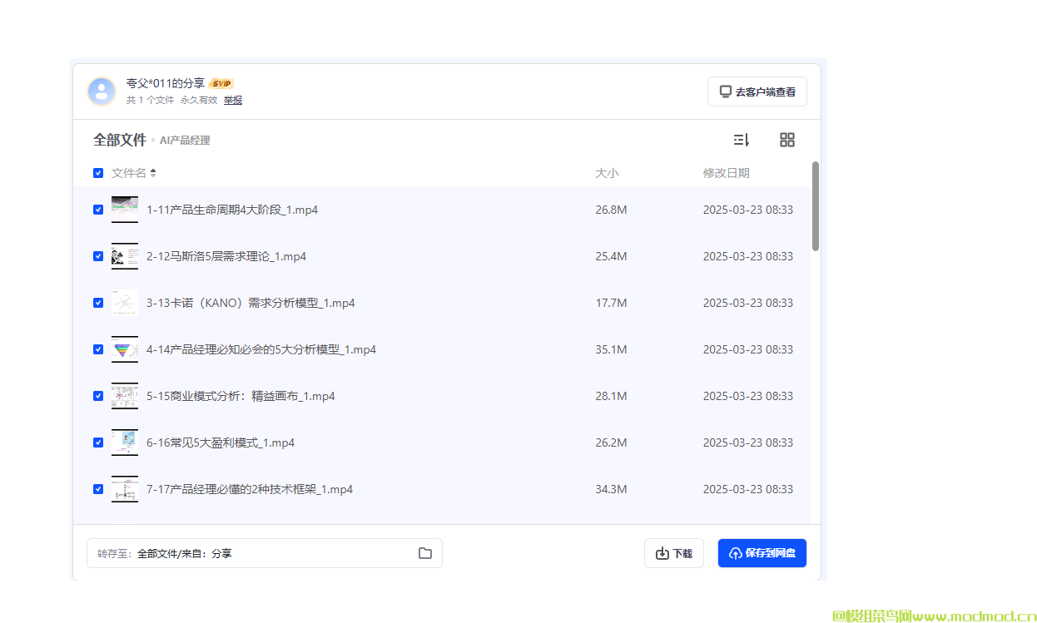Click 共 1 个文件 text
The height and width of the screenshot is (623, 1037).
[150, 100]
